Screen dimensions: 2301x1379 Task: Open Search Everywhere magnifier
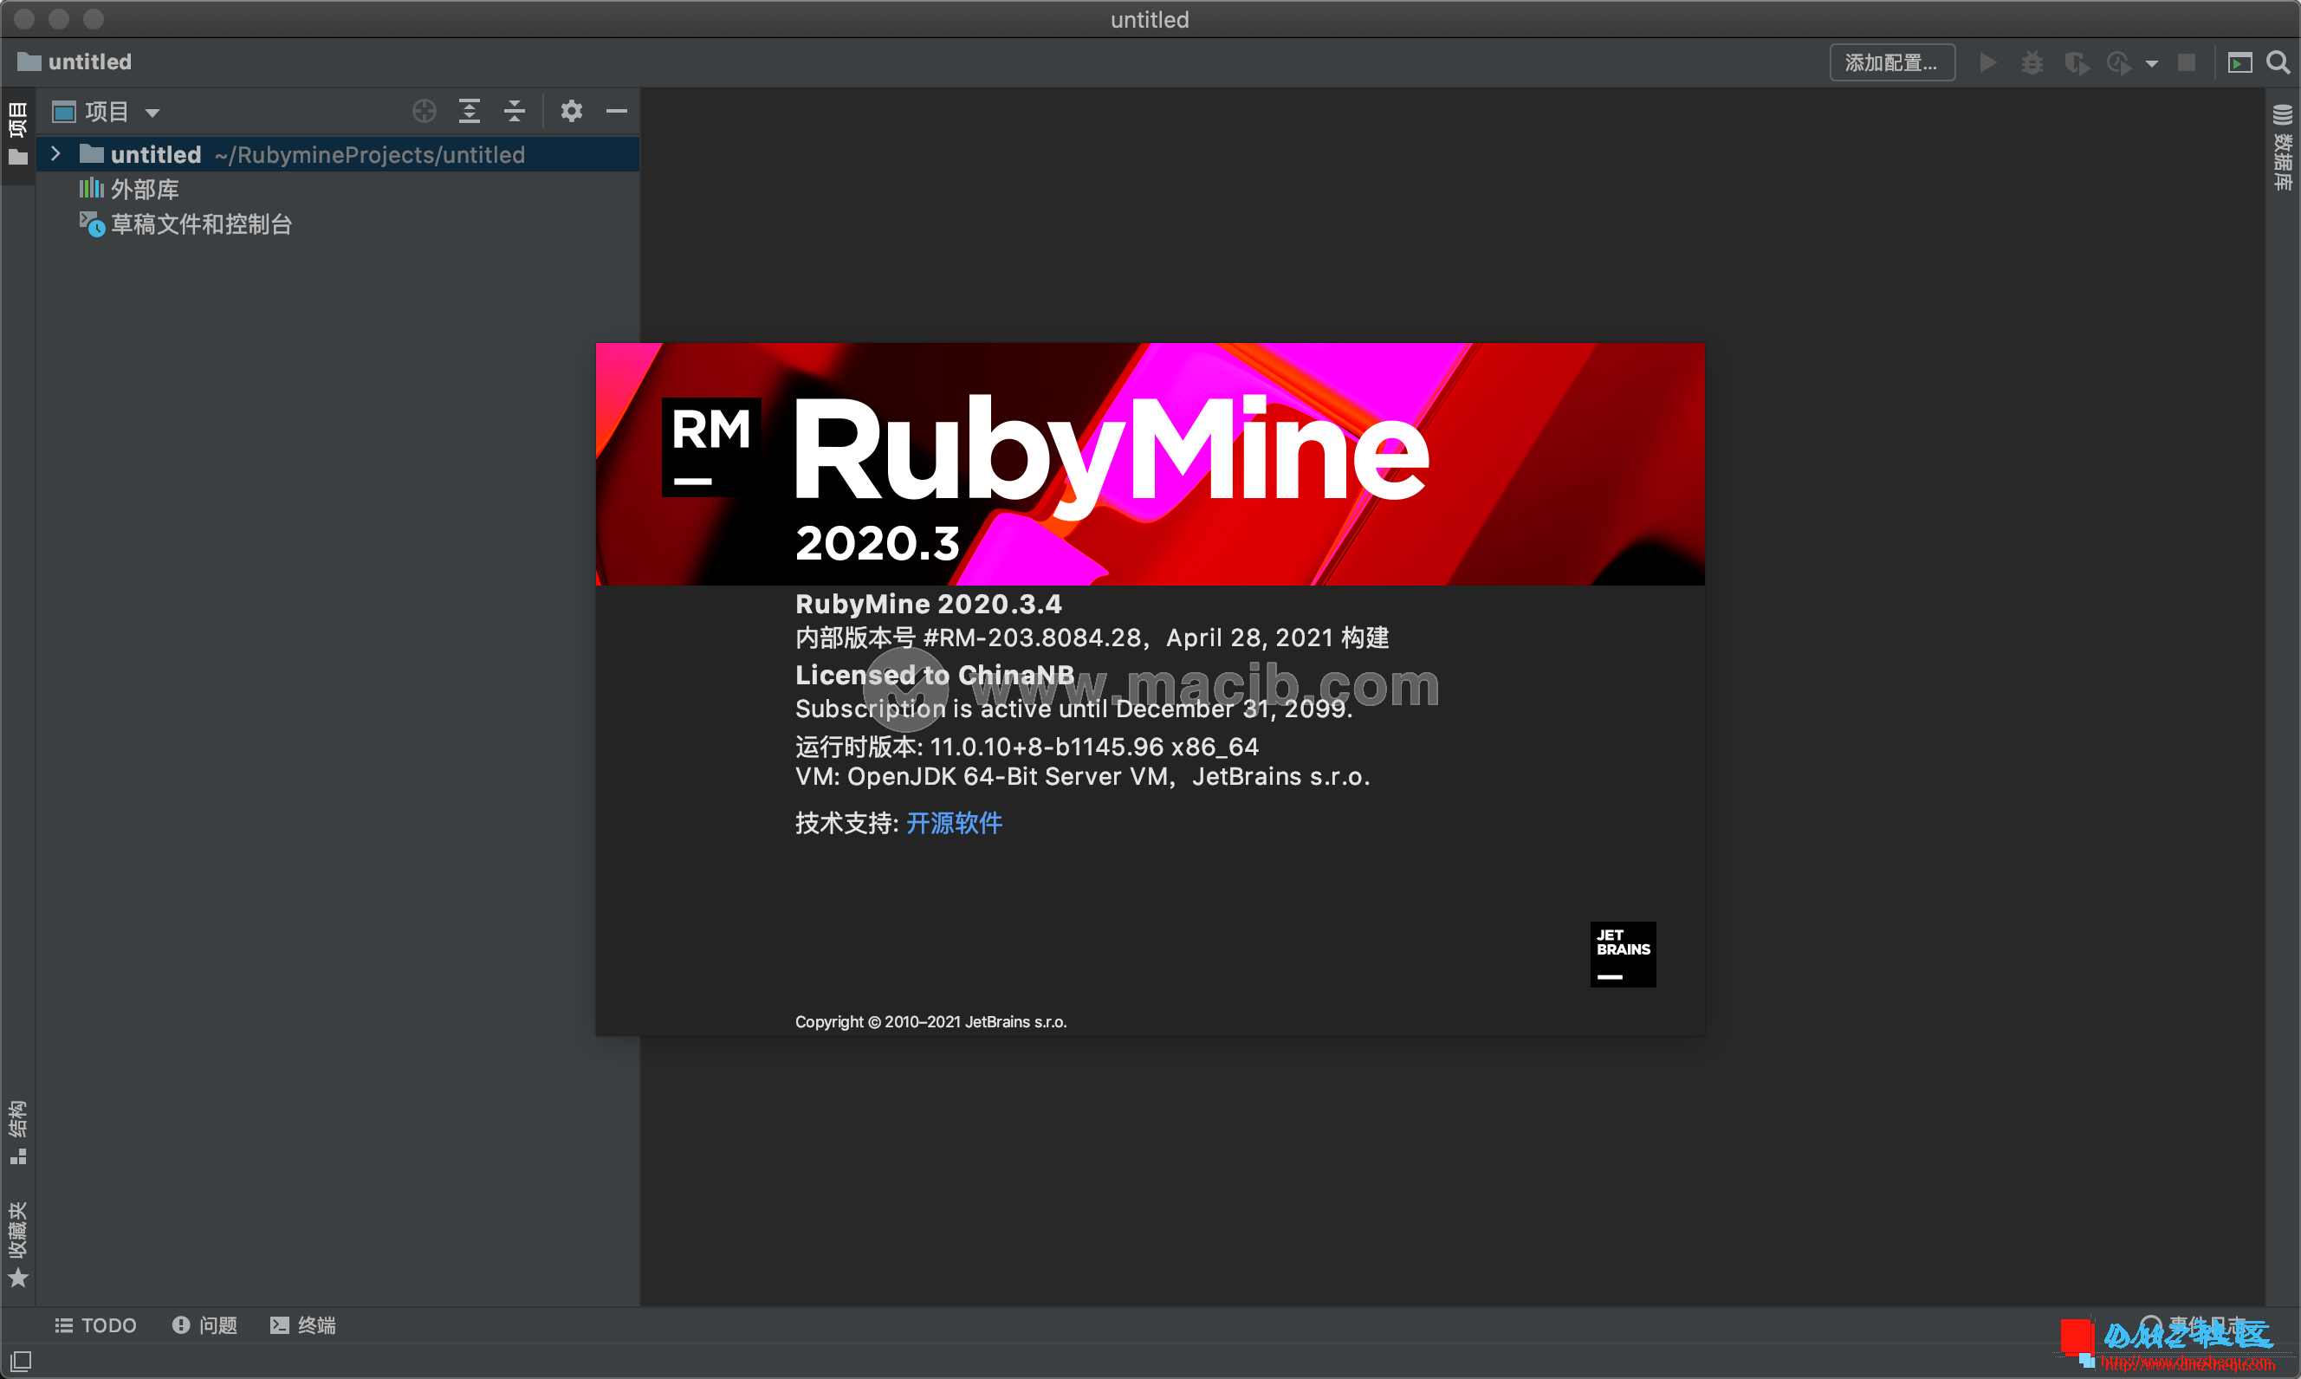click(x=2278, y=62)
